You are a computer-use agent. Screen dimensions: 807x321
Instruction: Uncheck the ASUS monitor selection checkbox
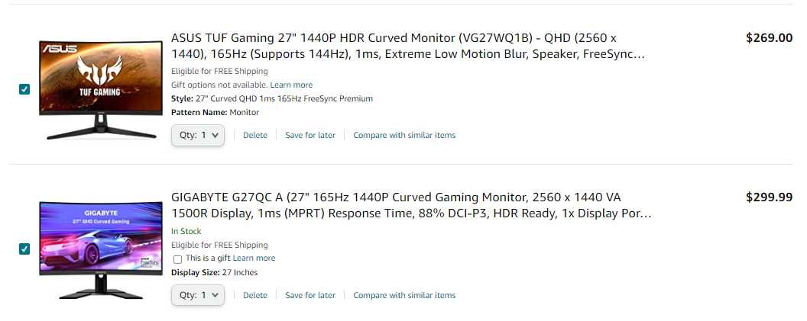click(x=24, y=89)
